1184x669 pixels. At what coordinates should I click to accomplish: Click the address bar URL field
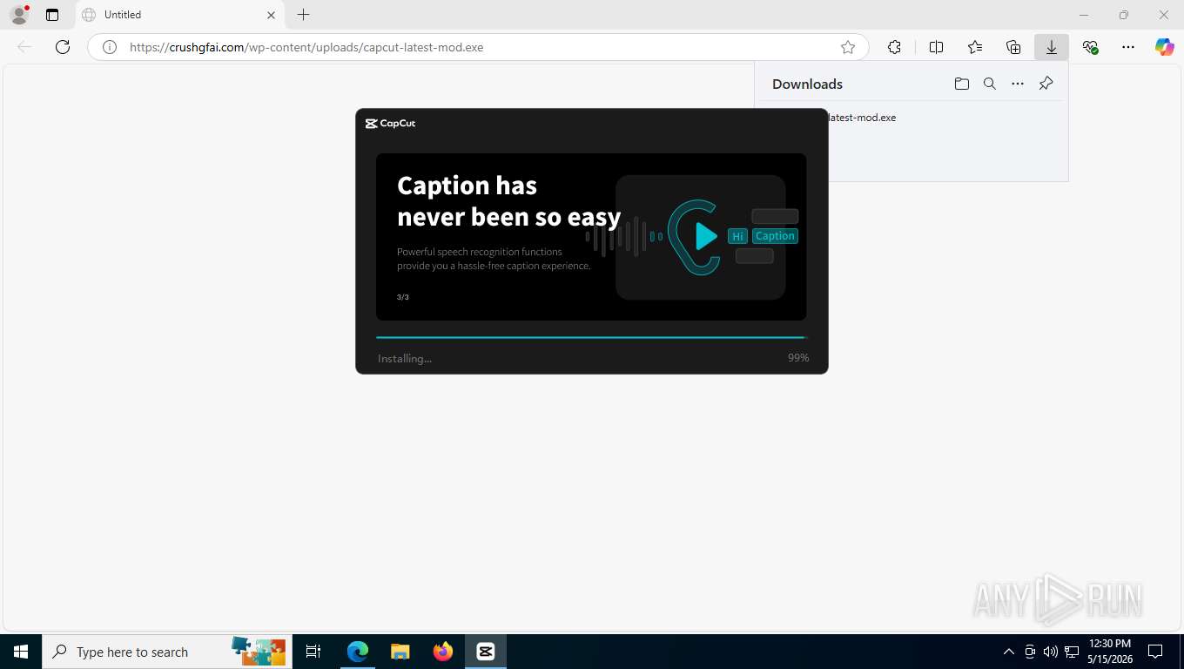point(478,47)
